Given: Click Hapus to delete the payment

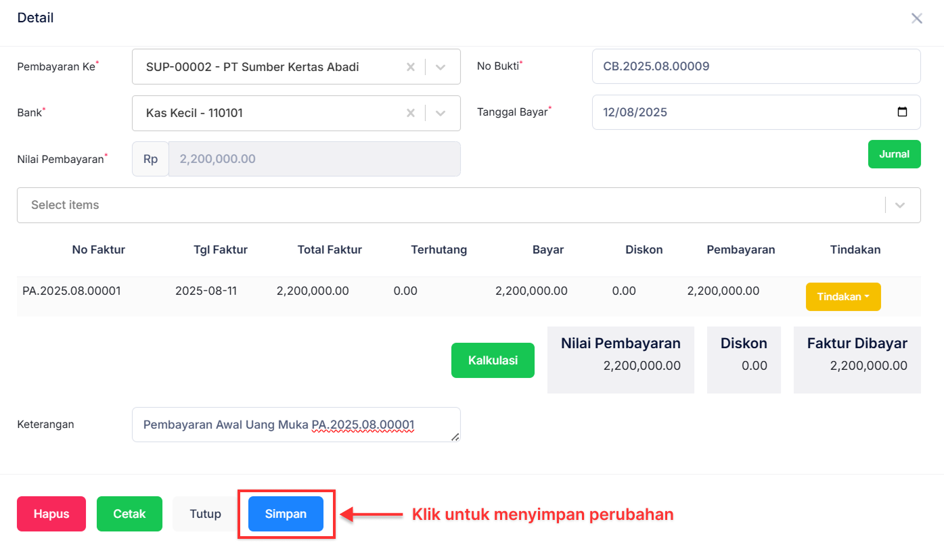Looking at the screenshot, I should (51, 514).
